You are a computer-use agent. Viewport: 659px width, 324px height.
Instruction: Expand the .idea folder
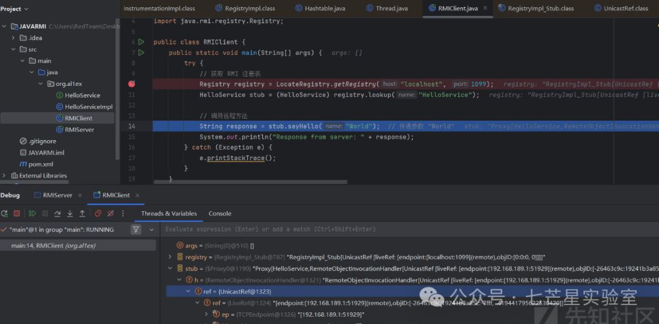point(13,38)
